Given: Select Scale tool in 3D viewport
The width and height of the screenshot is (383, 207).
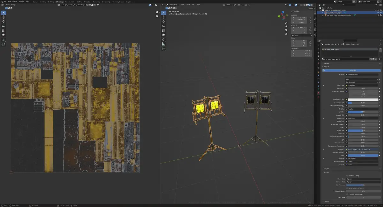Looking at the screenshot, I should tap(163, 30).
